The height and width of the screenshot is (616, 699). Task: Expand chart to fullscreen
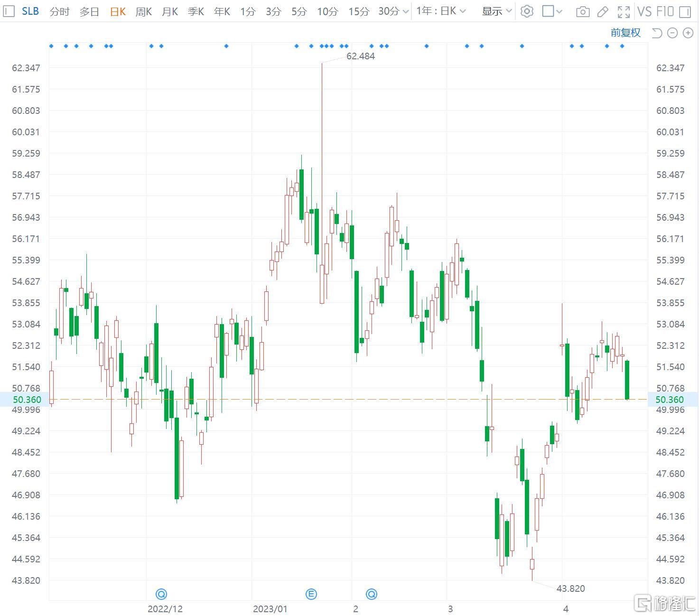coord(624,12)
